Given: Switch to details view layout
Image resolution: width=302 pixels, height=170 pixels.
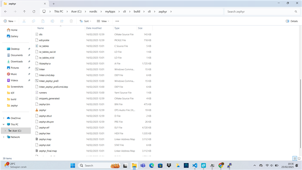Looking at the screenshot, I should click(x=295, y=159).
